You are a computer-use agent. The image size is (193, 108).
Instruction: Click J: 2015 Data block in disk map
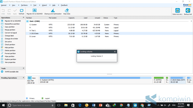(x=178, y=80)
